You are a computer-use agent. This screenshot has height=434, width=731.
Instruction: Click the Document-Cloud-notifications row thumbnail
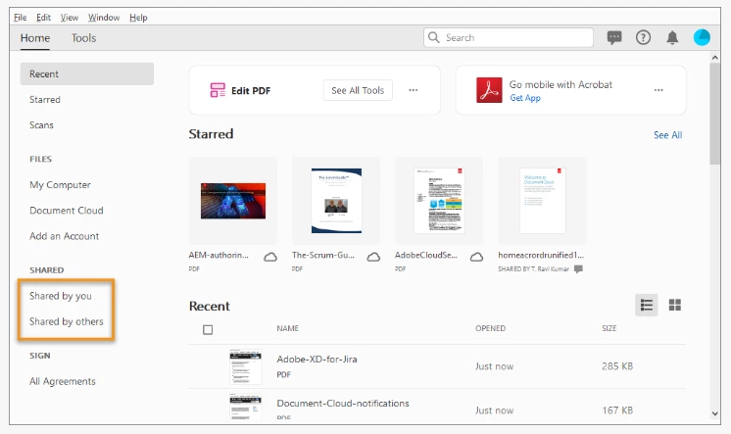[x=245, y=407]
